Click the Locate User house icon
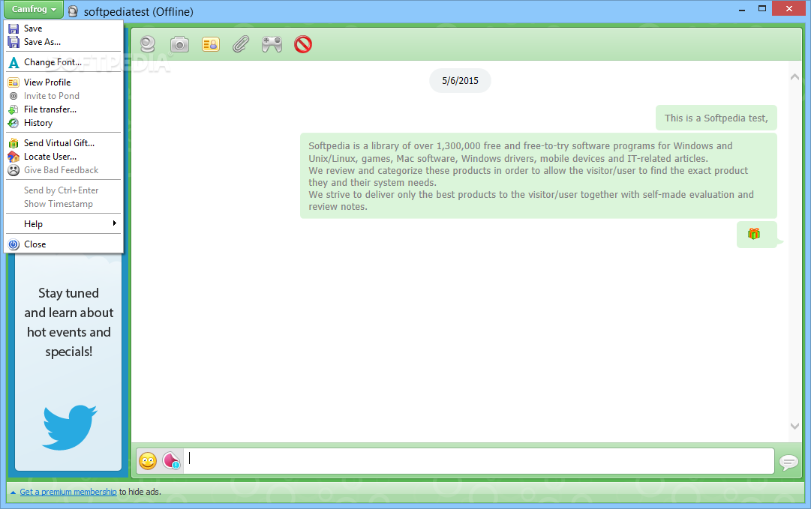Viewport: 811px width, 509px height. coord(14,157)
